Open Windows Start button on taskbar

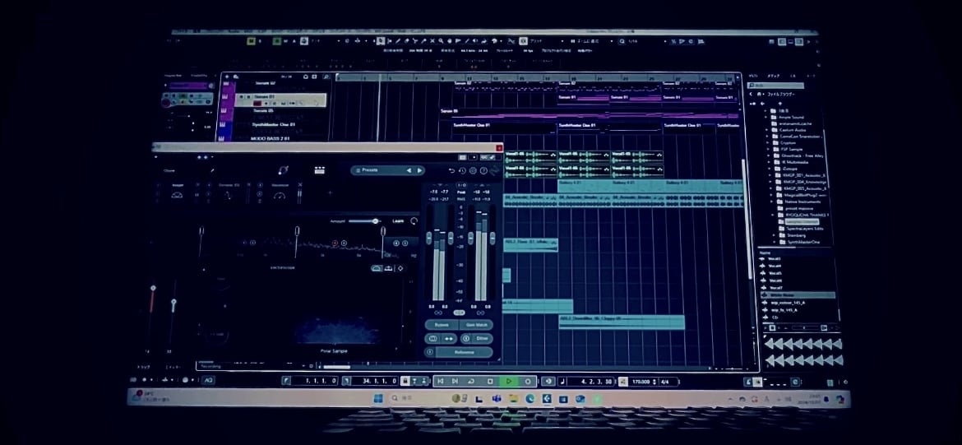[x=378, y=399]
